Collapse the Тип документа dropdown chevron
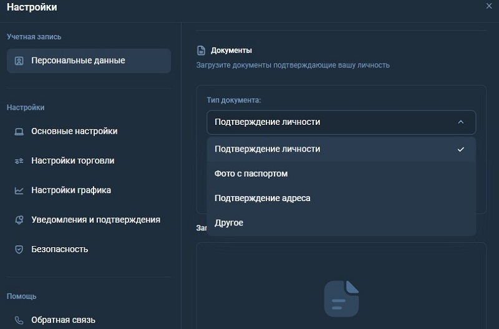499x329 pixels. [x=461, y=122]
